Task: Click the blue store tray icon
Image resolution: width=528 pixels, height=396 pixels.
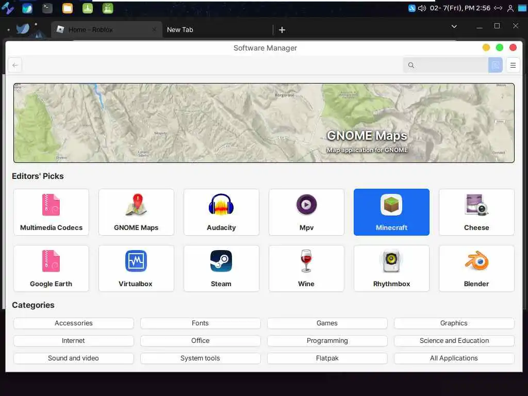Action: [x=411, y=8]
